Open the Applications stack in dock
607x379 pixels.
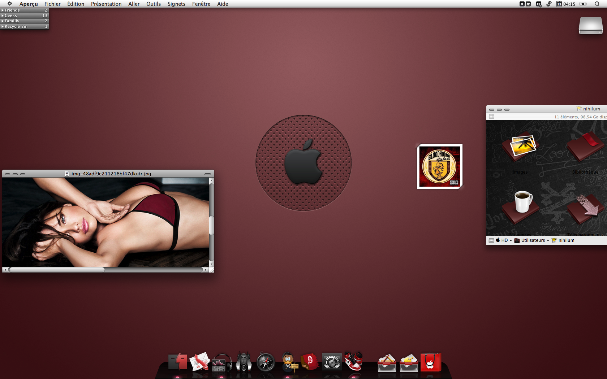tap(387, 363)
